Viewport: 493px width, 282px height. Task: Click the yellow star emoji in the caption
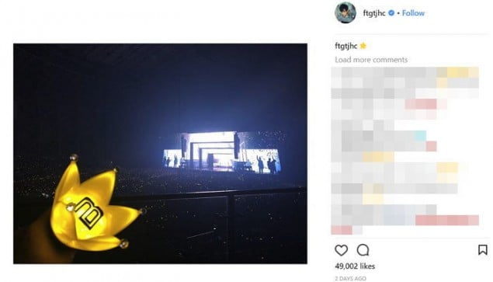[363, 46]
